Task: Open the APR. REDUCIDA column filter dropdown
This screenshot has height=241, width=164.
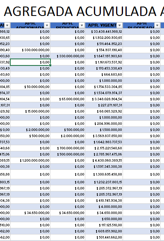Action: coord(82,25)
